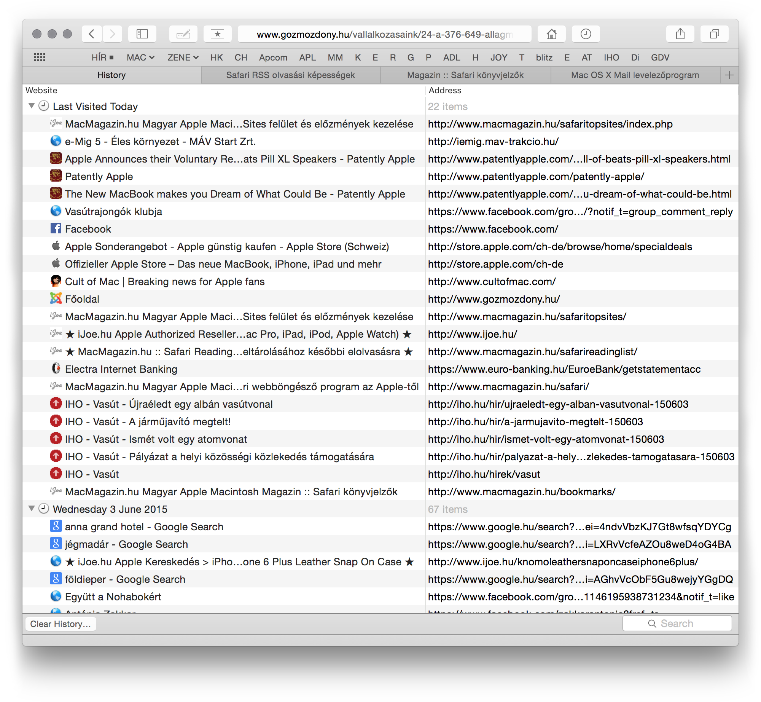The image size is (761, 702).
Task: Open the HK bookmark
Action: click(217, 57)
